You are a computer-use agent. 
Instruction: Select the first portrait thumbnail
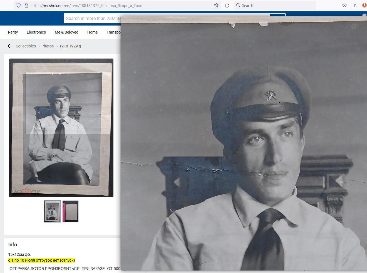click(x=52, y=211)
